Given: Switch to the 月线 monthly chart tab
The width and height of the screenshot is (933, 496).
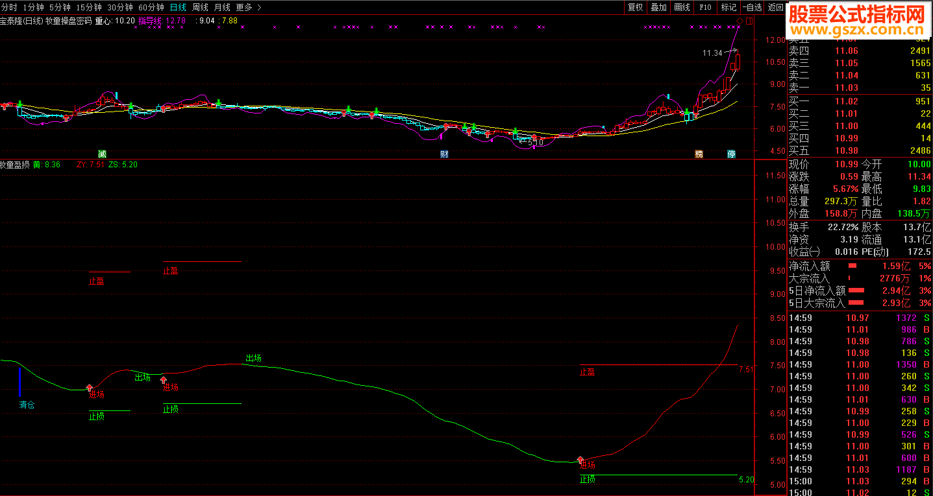Looking at the screenshot, I should [222, 7].
